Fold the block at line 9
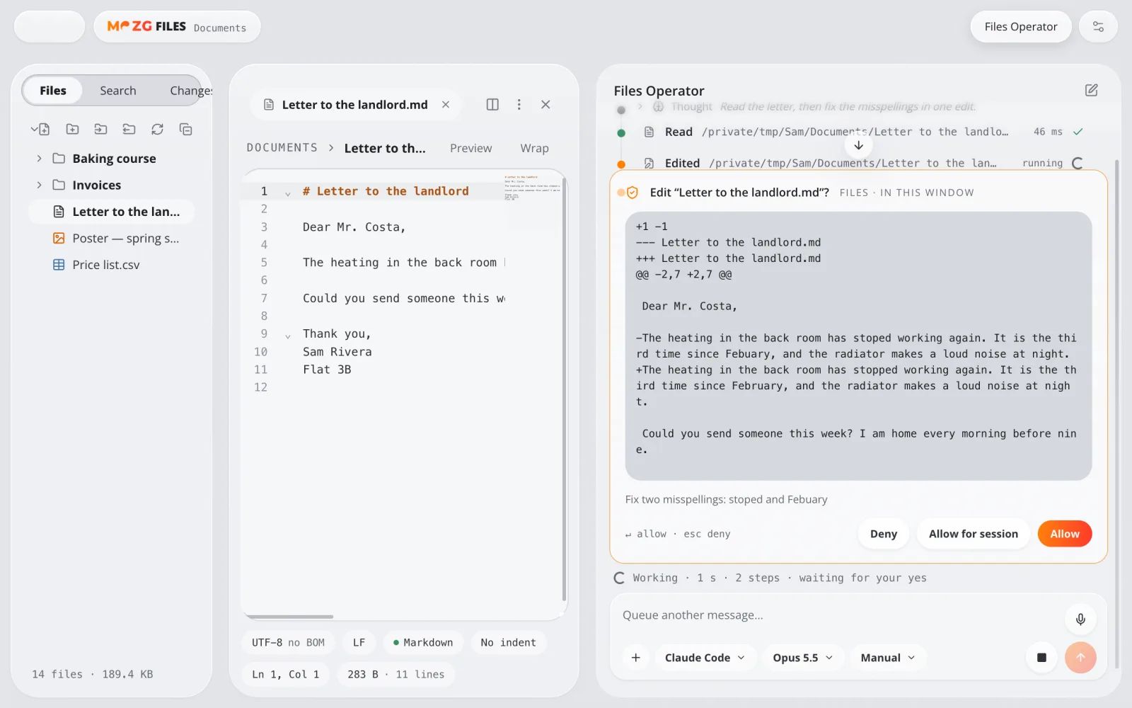The image size is (1132, 708). pos(287,336)
